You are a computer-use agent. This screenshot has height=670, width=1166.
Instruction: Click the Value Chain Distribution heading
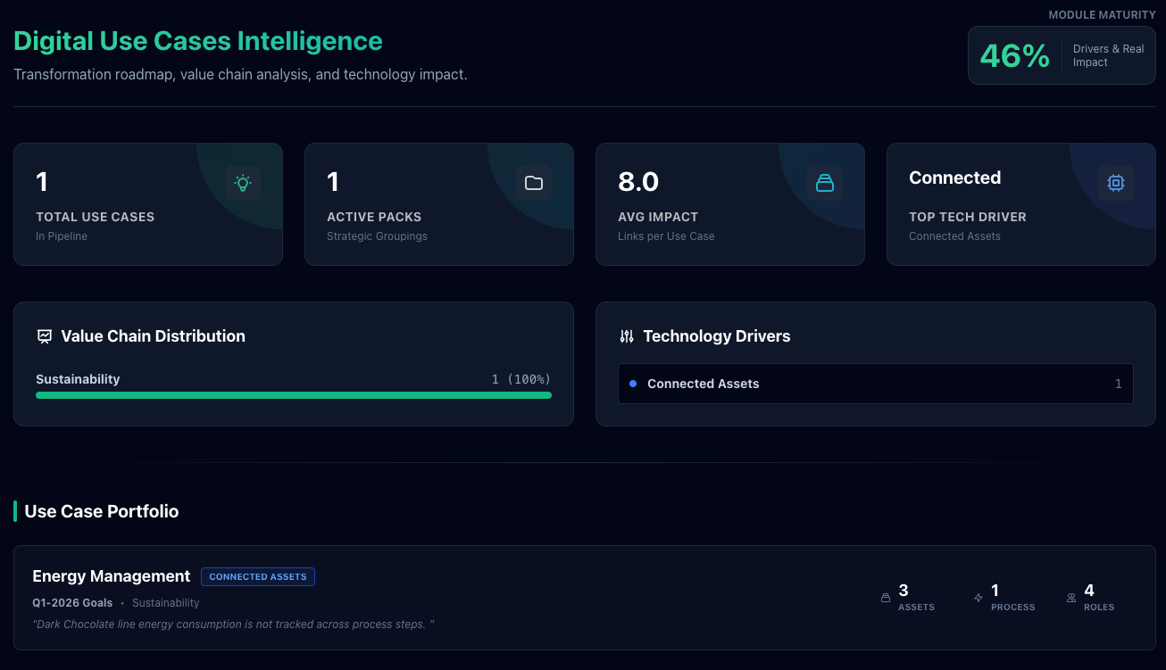point(153,336)
